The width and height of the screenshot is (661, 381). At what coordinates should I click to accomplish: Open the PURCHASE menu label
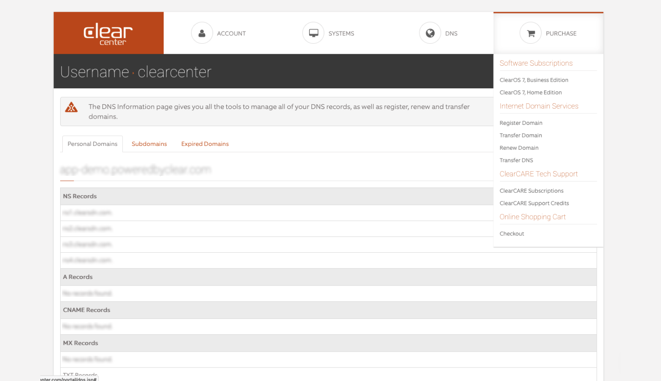[x=561, y=34]
